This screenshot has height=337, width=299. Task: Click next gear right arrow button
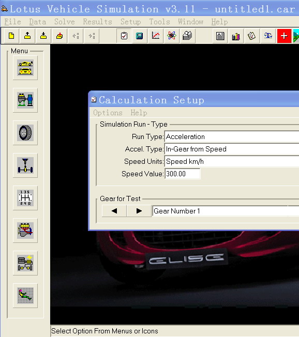coord(139,211)
